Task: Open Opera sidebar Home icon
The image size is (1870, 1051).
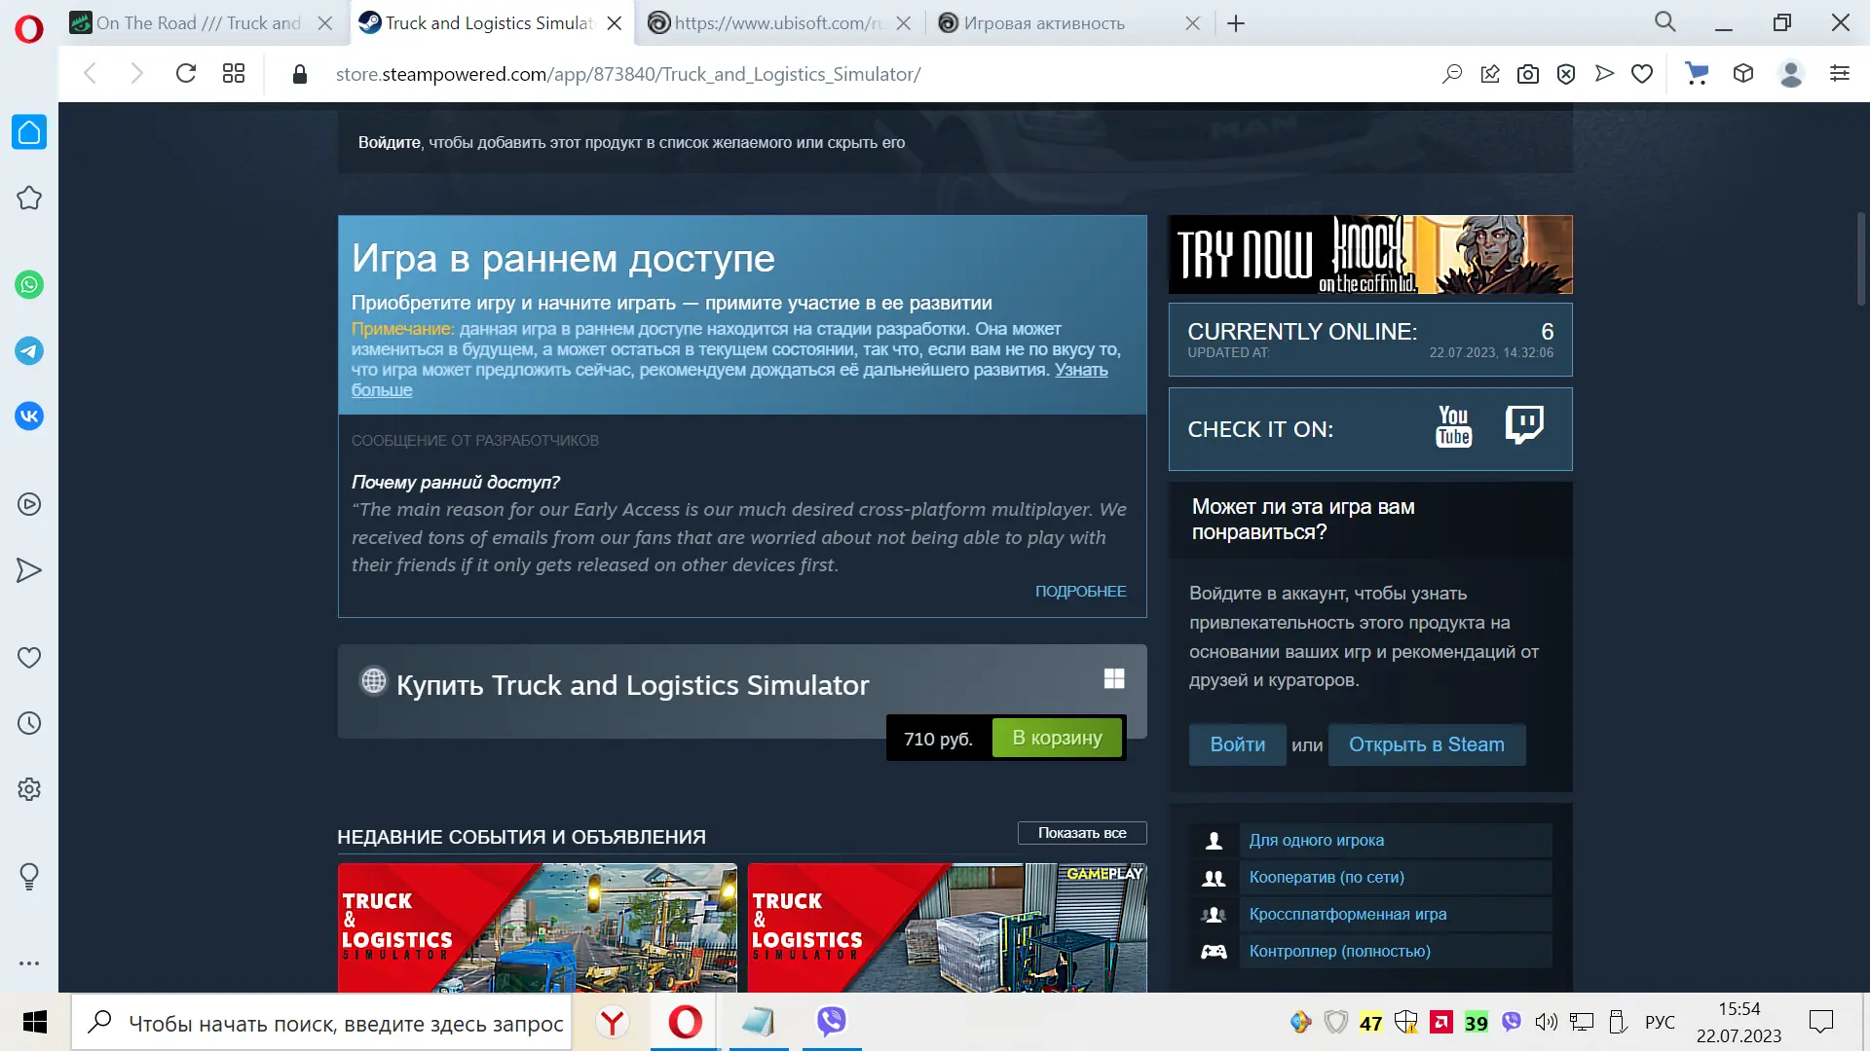Action: [29, 132]
